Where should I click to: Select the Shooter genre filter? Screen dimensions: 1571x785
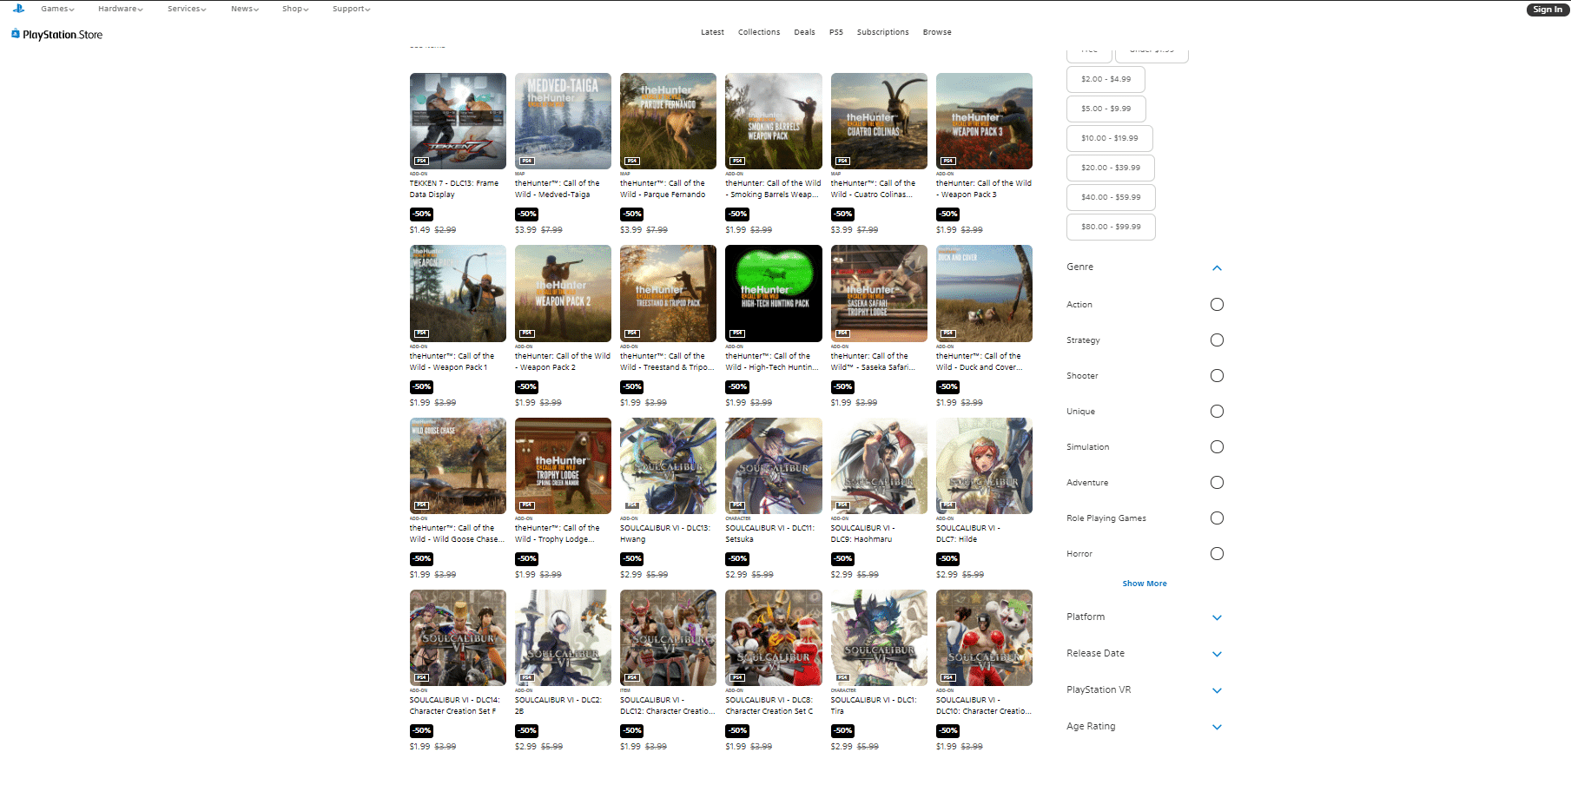1217,376
